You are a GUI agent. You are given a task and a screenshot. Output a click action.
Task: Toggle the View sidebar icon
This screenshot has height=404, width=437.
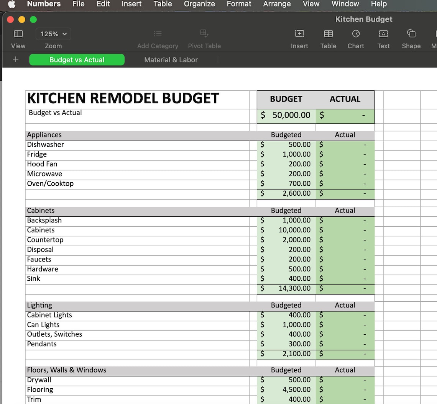point(18,34)
